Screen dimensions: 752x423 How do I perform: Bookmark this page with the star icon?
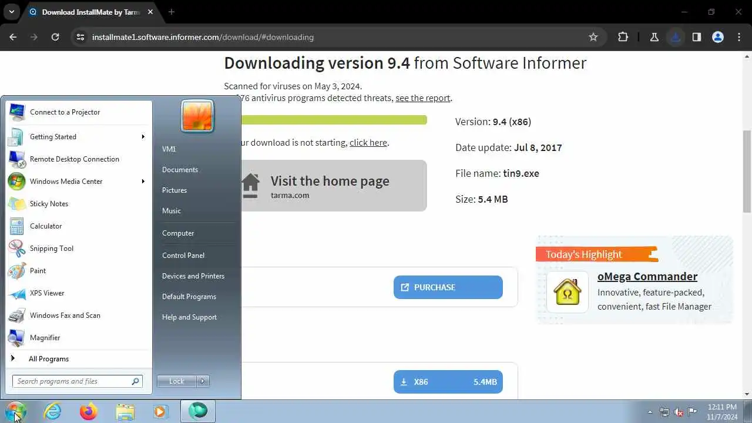tap(593, 37)
